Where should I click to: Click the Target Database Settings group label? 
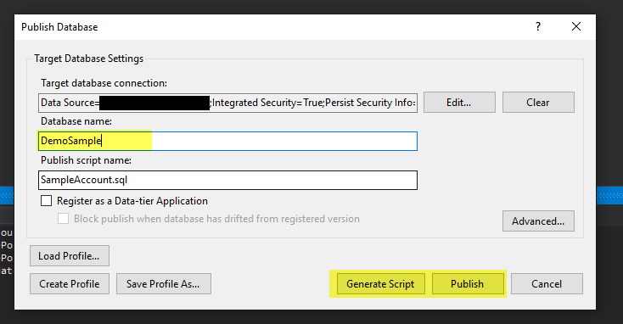(x=88, y=59)
